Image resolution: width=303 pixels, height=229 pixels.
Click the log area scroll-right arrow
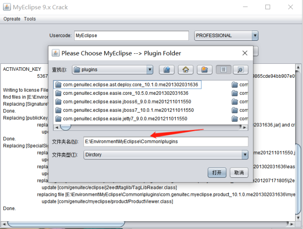(292, 224)
